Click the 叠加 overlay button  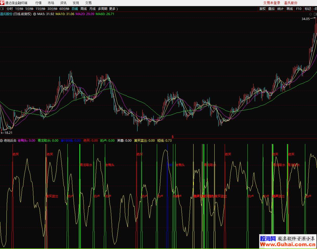[x=271, y=9]
